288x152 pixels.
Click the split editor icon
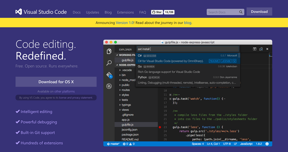tap(255, 49)
